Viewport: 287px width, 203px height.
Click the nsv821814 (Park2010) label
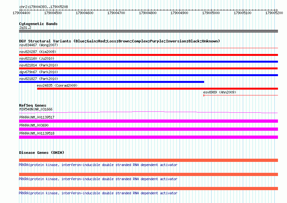coord(39,65)
